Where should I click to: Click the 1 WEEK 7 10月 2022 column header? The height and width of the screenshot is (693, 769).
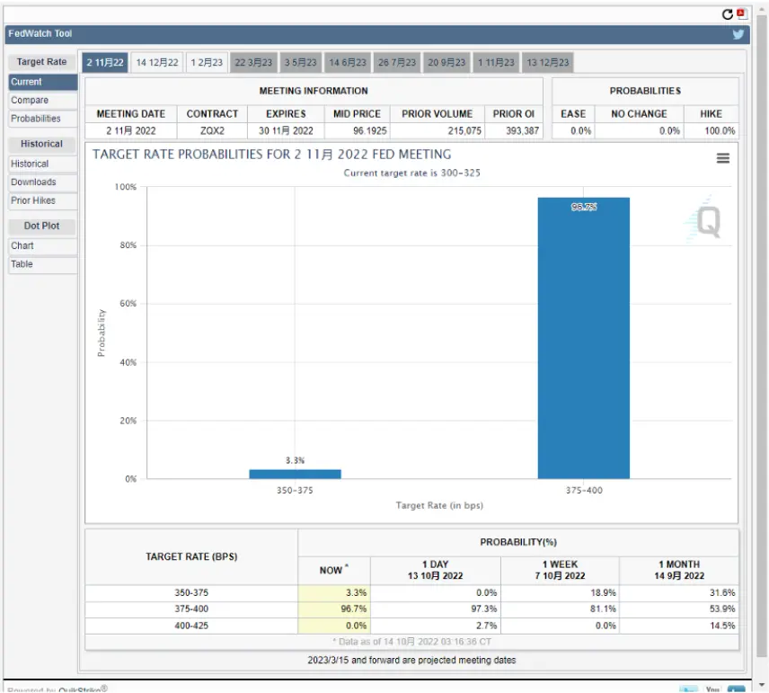coord(560,570)
